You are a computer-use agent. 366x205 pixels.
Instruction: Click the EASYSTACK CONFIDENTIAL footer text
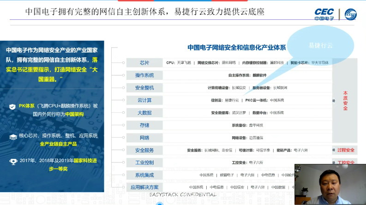tap(183, 194)
